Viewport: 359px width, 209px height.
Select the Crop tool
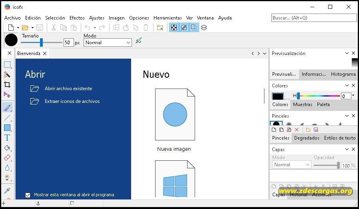coord(7,85)
